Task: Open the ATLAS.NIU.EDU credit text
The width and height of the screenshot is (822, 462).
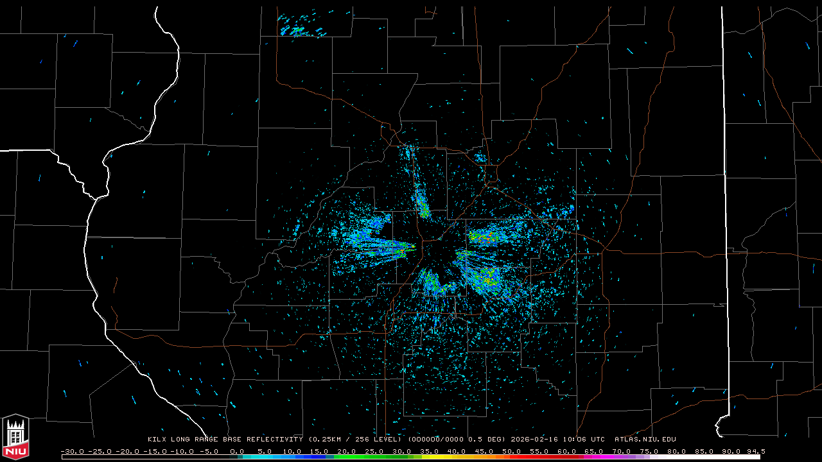Action: 645,439
